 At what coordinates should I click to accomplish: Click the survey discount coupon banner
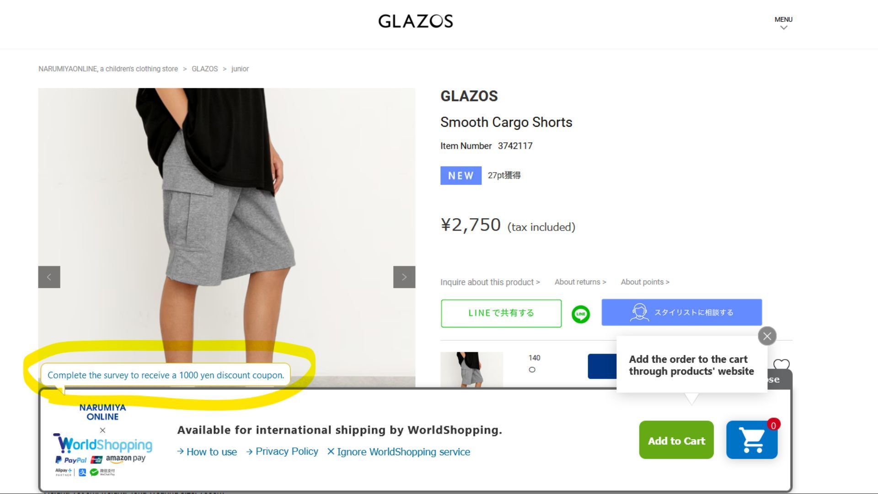pyautogui.click(x=166, y=375)
